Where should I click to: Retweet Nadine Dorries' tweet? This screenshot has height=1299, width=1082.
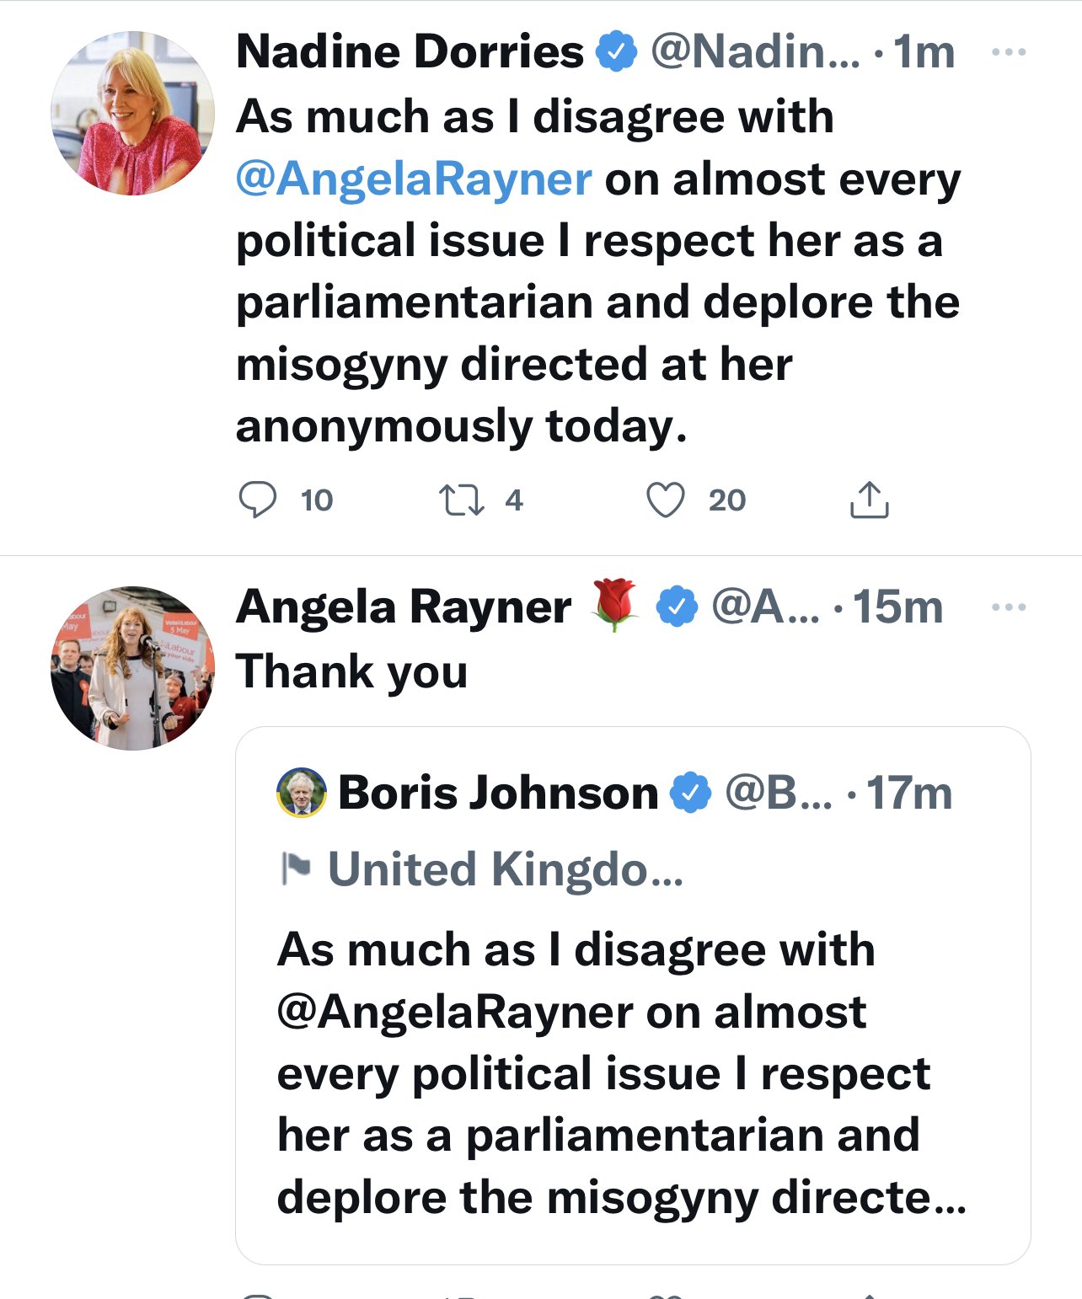pos(462,500)
